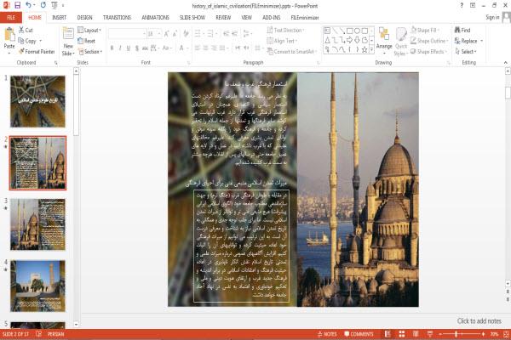Activate the Format Painter
Image resolution: width=511 pixels, height=340 pixels.
pyautogui.click(x=37, y=51)
